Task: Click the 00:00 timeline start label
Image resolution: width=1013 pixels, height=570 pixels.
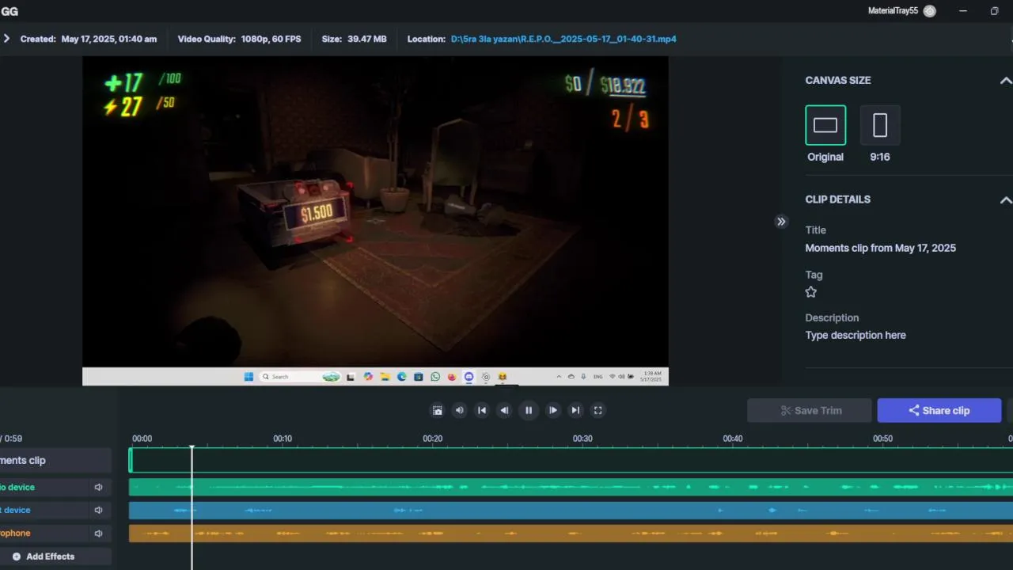Action: click(142, 439)
